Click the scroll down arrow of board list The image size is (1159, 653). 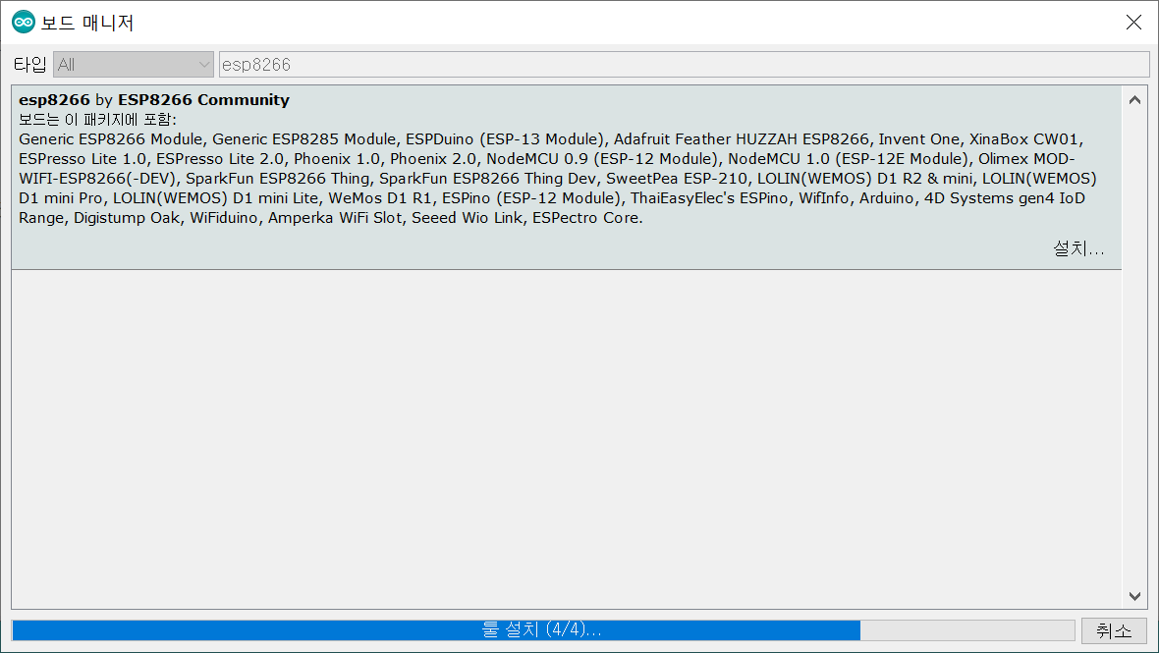(x=1134, y=596)
